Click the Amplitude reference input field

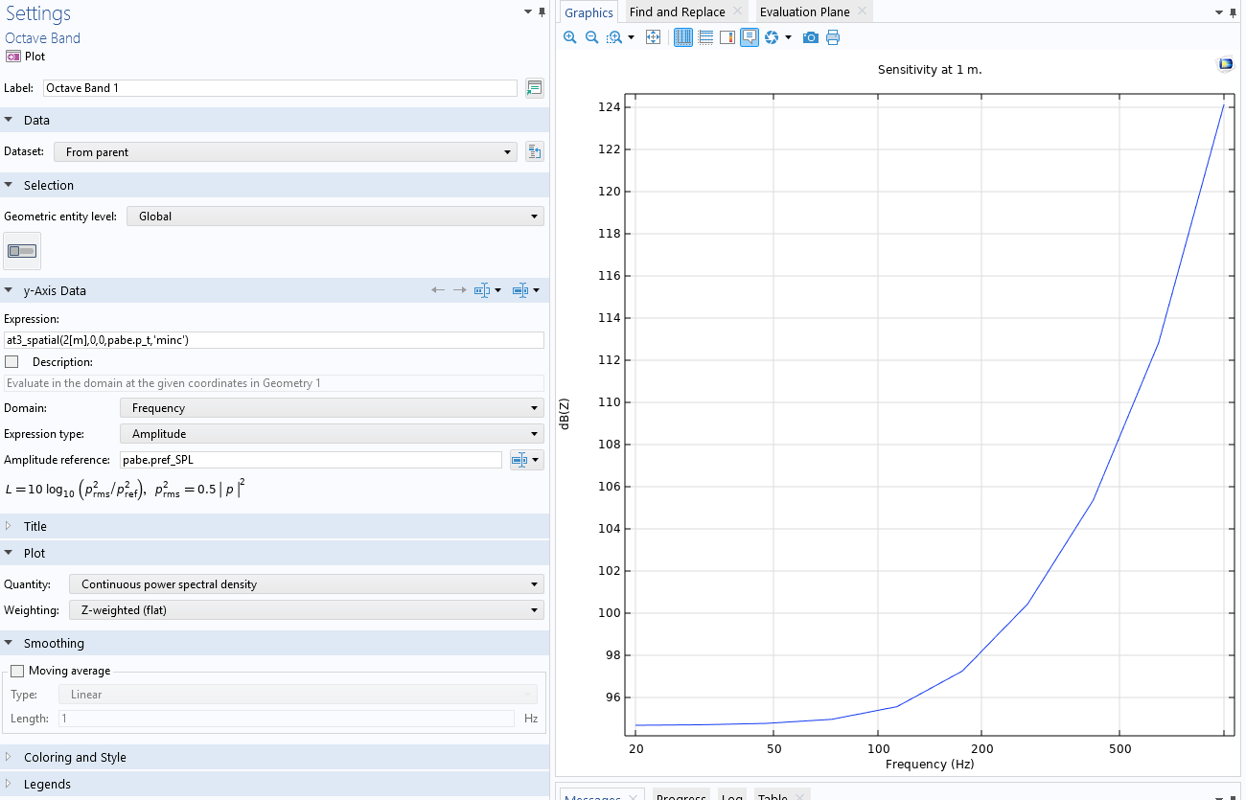click(x=310, y=460)
